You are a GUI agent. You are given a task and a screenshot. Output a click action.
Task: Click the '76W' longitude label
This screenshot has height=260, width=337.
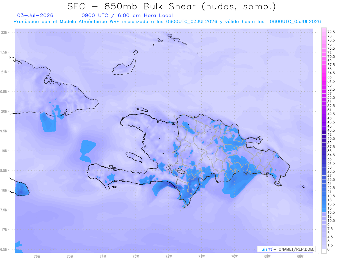pyautogui.click(x=37, y=256)
